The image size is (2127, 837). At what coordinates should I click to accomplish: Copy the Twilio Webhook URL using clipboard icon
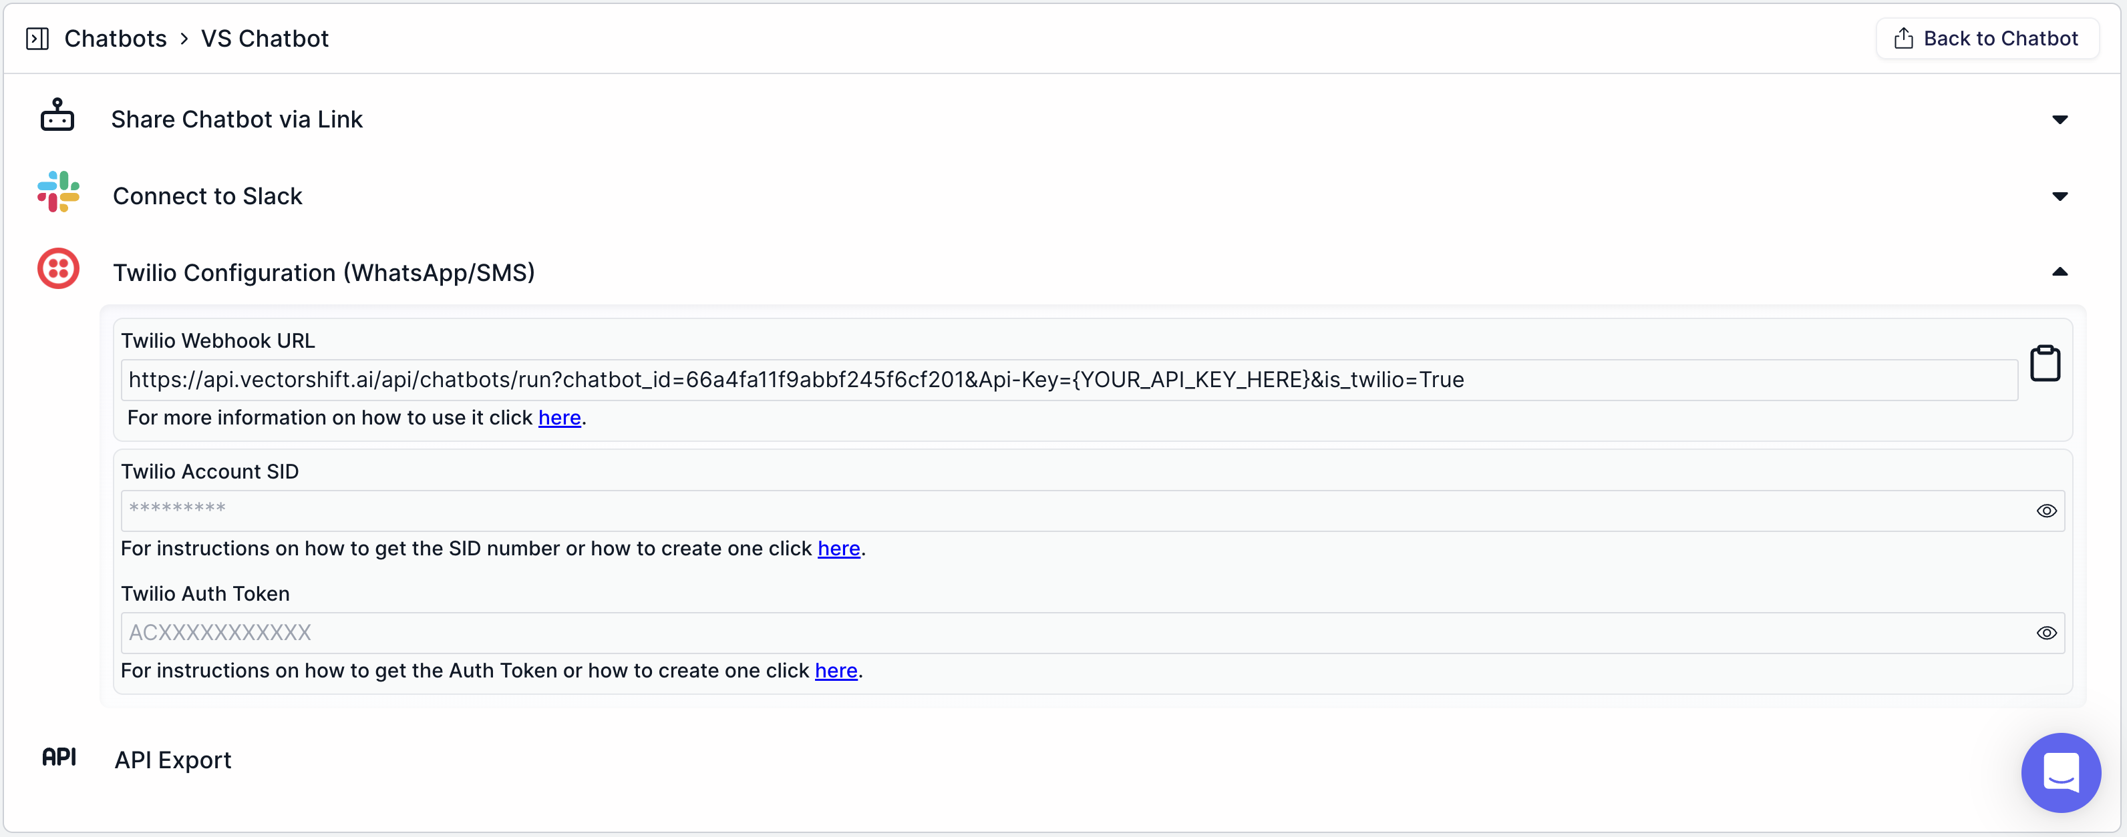click(2046, 363)
